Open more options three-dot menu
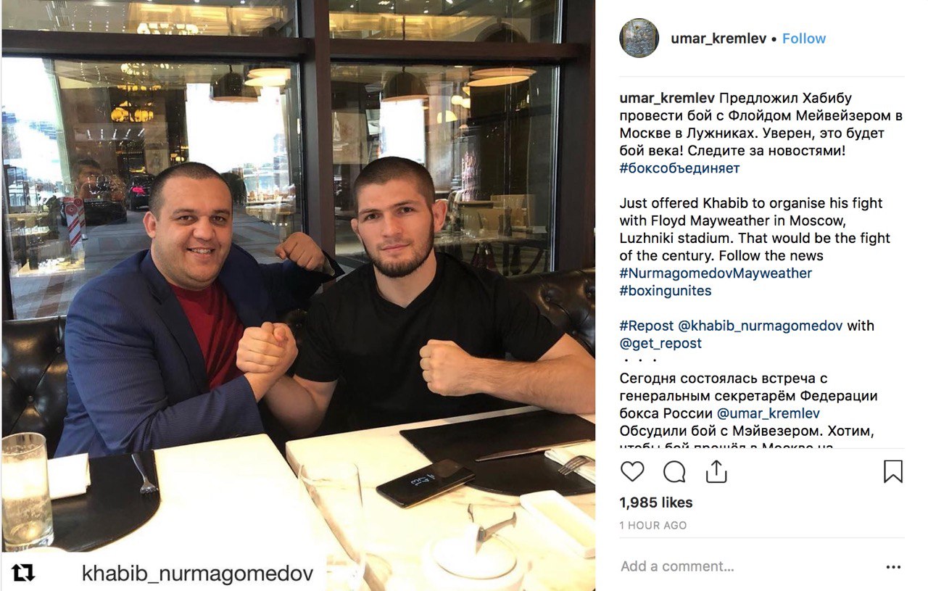928x591 pixels. tap(893, 567)
